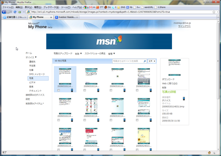Open the hb bookmark
Screen dimensions: 221x156
click(129, 7)
